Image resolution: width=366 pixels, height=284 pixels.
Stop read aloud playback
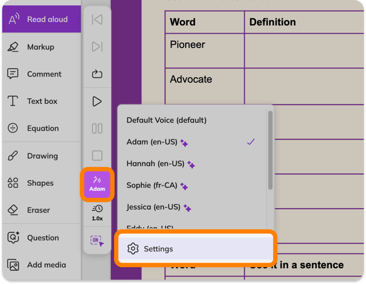point(97,156)
